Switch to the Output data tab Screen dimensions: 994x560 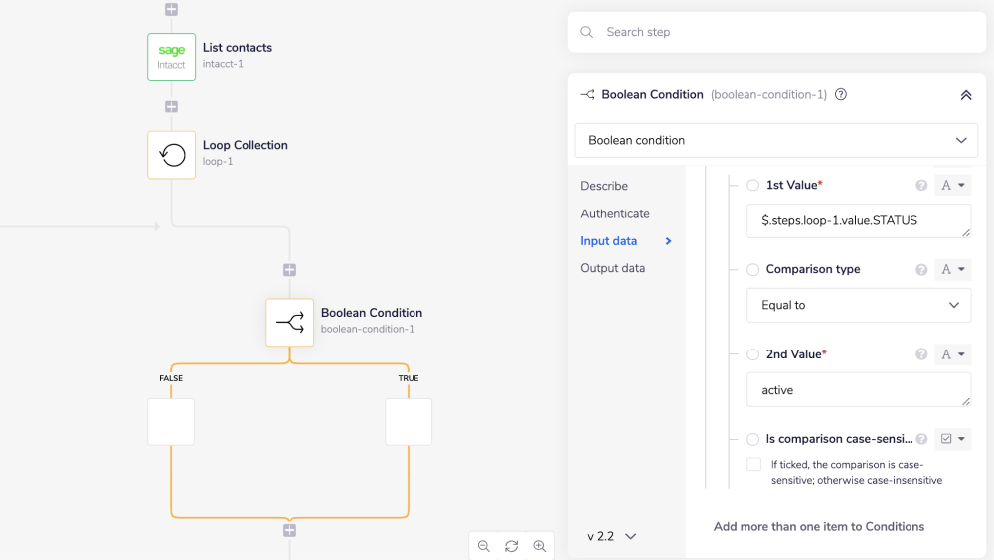[612, 268]
